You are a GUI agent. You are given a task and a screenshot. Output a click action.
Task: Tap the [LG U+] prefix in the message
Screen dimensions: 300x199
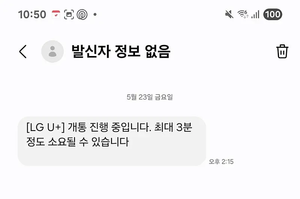click(x=46, y=127)
